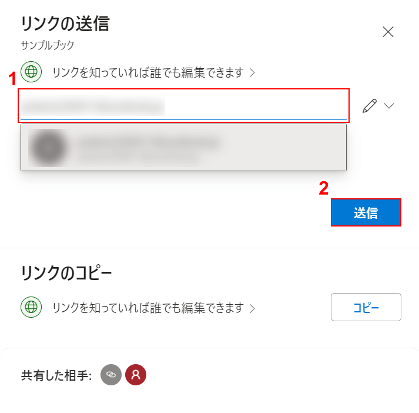Screen dimensions: 419x413
Task: Expand link settings chevron in copy section
Action: point(252,308)
